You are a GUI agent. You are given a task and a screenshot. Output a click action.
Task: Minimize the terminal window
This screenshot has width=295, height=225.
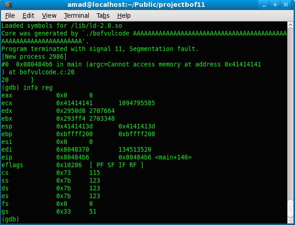[264, 5]
